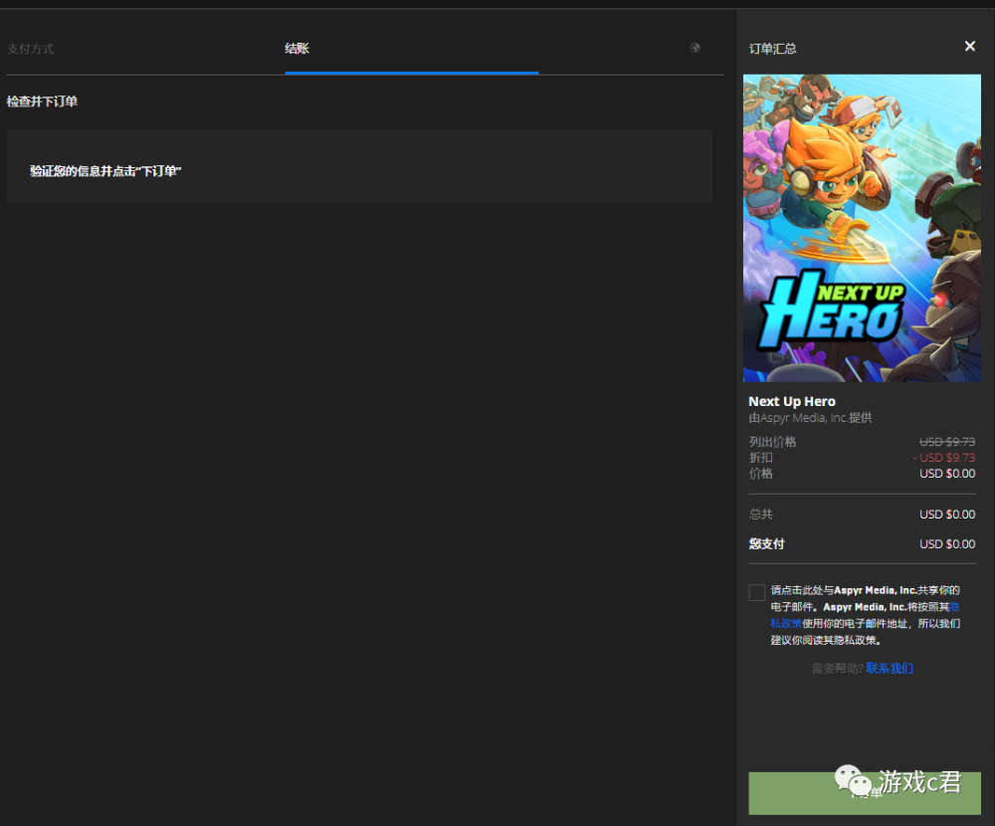Click the red discount amount -USD $9.73
The width and height of the screenshot is (995, 826).
point(943,457)
